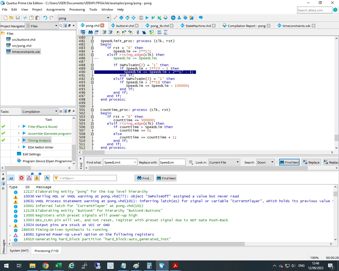Switch to the StateMachine.vhd tab
Viewport: 339px width, 271px height.
[x=198, y=26]
